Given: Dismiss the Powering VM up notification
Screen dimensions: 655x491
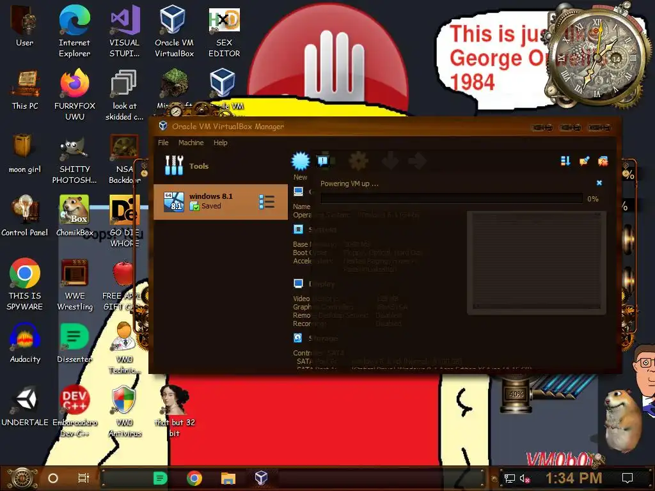Looking at the screenshot, I should 599,183.
